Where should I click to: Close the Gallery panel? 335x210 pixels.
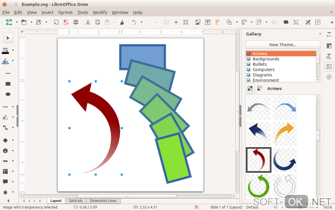pyautogui.click(x=320, y=34)
